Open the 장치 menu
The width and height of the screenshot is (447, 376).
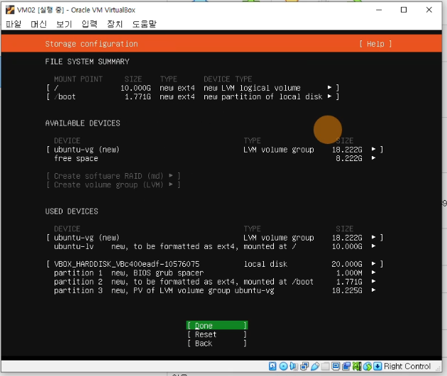[115, 24]
